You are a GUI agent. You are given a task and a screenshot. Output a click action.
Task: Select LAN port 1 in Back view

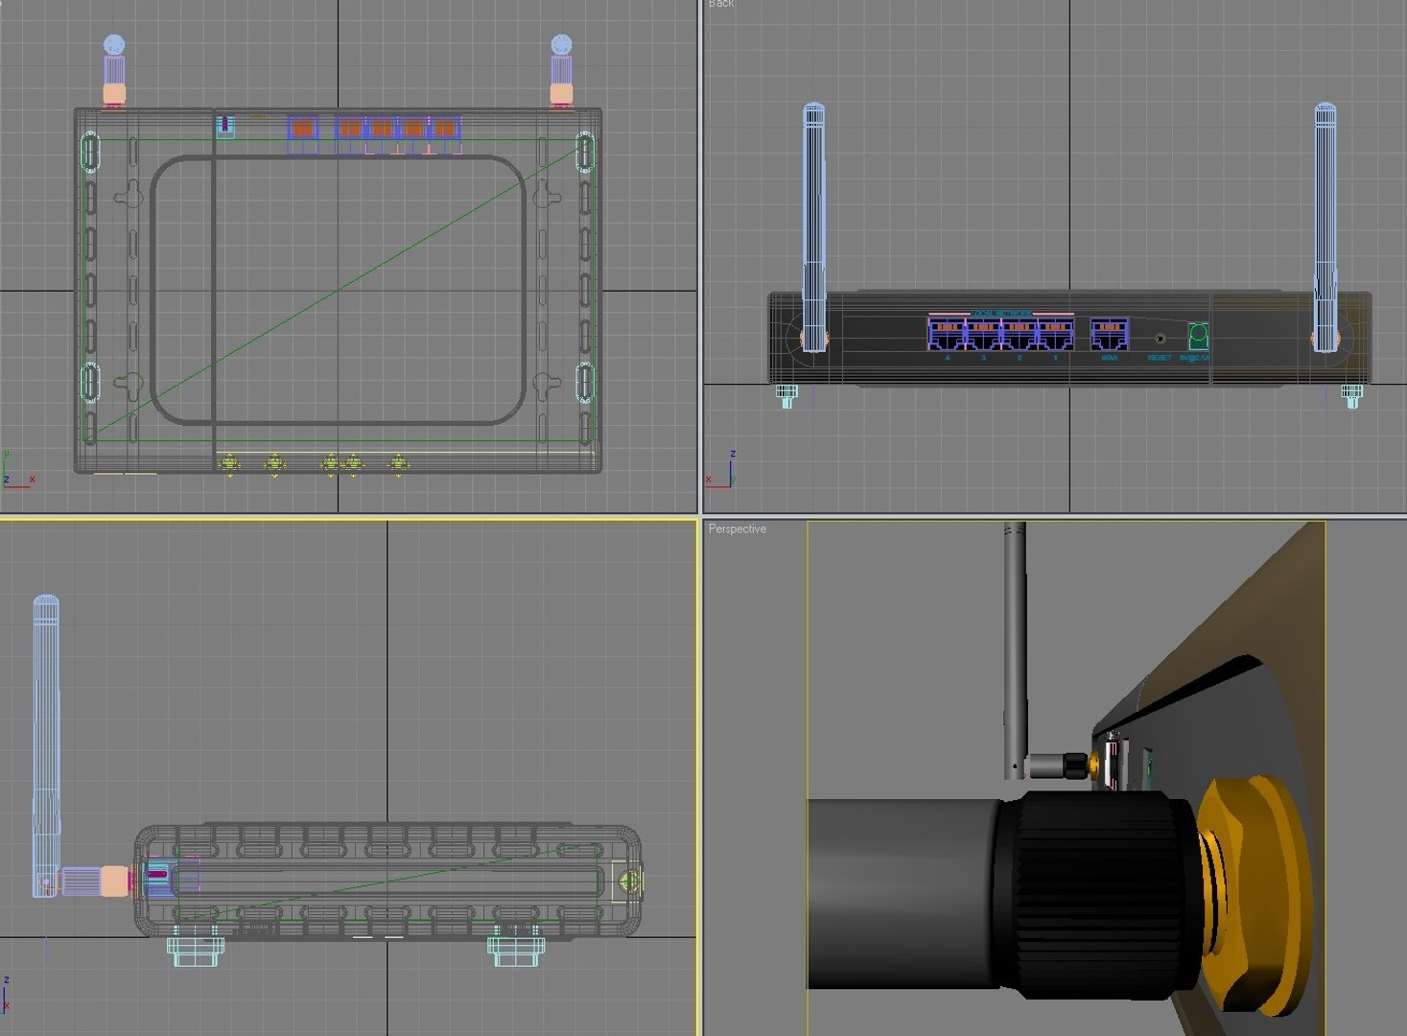click(1055, 333)
